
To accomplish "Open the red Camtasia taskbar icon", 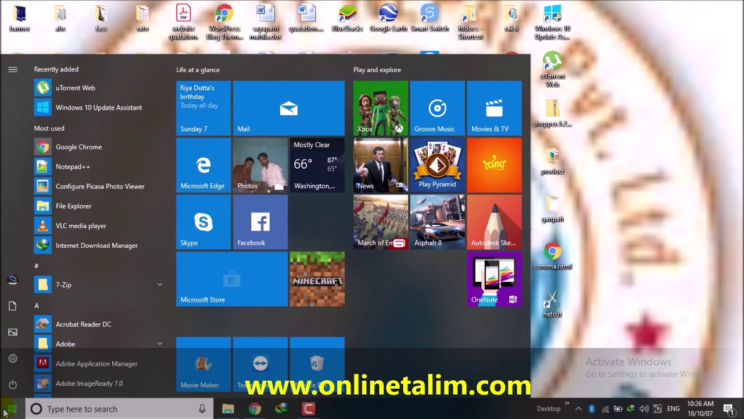I will pyautogui.click(x=308, y=409).
